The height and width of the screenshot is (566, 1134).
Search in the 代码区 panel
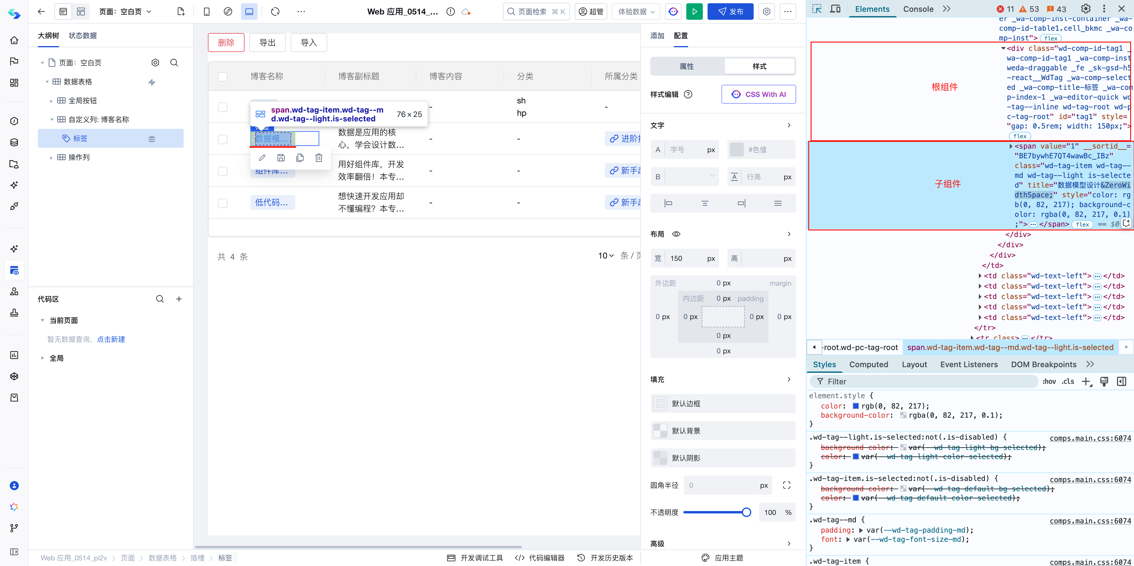(x=160, y=299)
